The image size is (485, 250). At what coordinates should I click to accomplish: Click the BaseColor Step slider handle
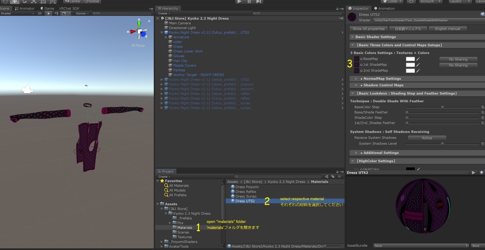click(x=442, y=107)
